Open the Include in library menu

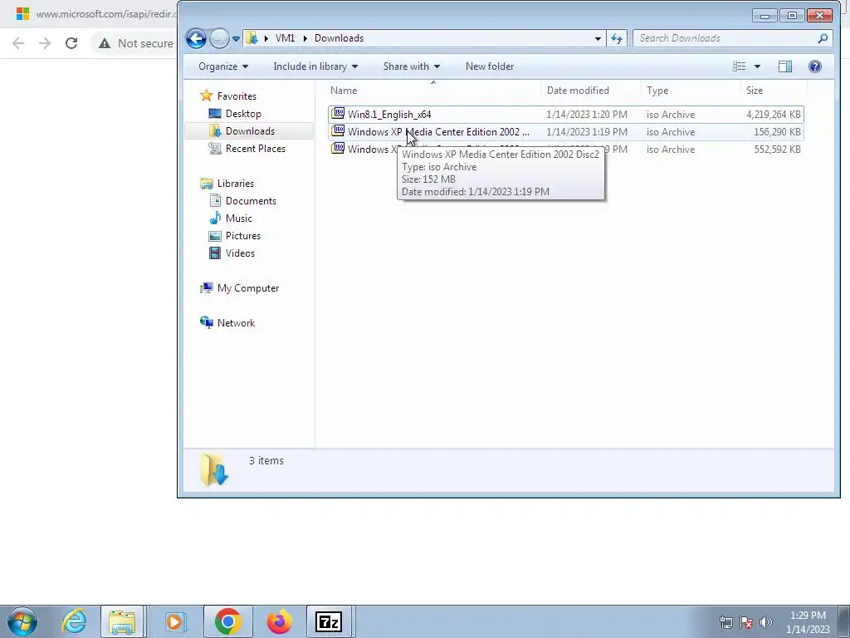click(x=315, y=66)
